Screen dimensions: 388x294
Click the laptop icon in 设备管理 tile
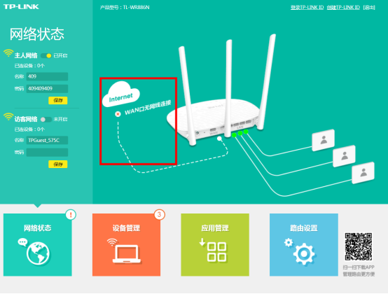tap(125, 251)
